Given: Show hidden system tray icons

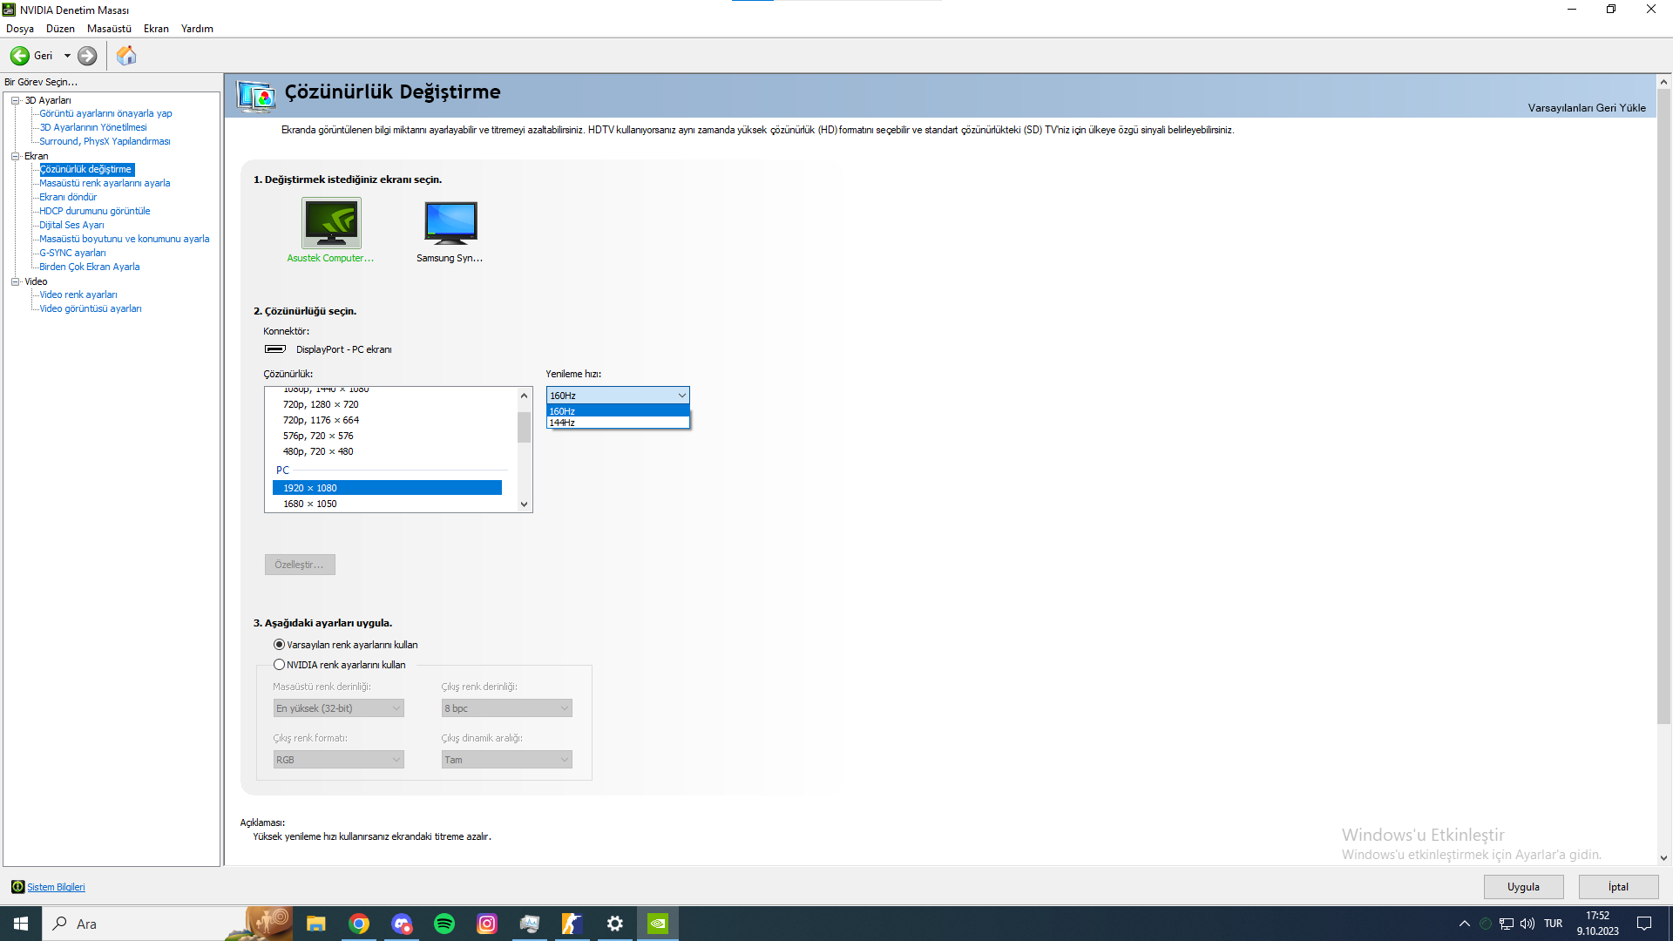Looking at the screenshot, I should 1465,924.
